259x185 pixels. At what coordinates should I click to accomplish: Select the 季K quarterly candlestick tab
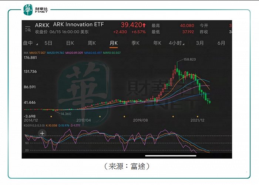pyautogui.click(x=135, y=43)
